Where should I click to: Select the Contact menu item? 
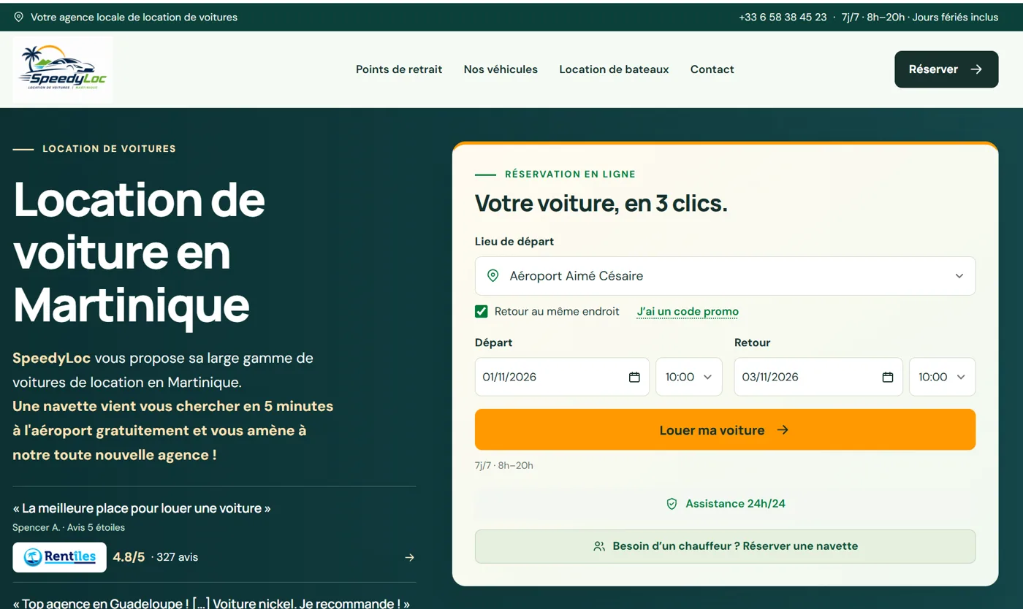pos(712,69)
